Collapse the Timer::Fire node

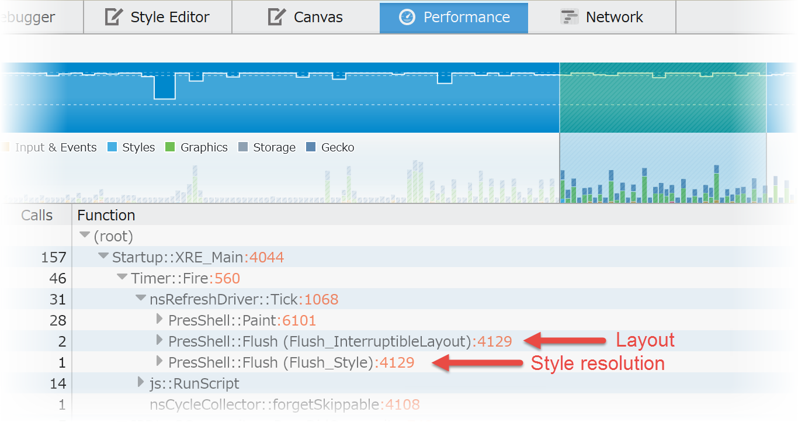pyautogui.click(x=122, y=277)
